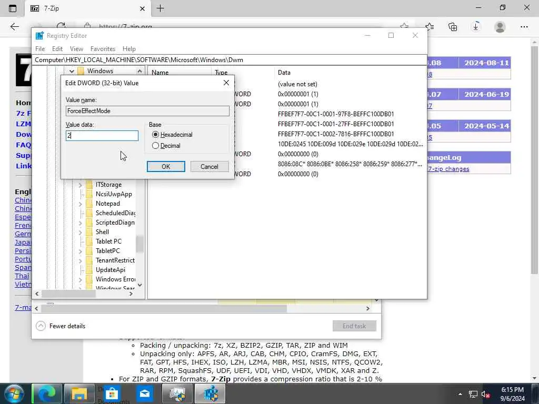Screen dimensions: 539x404
Task: Click the Notepad key folder icon
Action: (x=89, y=204)
